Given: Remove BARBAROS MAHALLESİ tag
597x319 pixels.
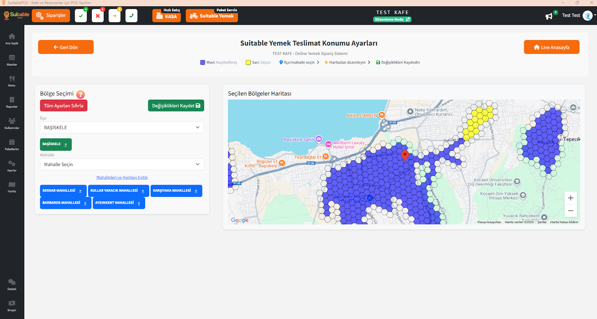Looking at the screenshot, I should 85,203.
